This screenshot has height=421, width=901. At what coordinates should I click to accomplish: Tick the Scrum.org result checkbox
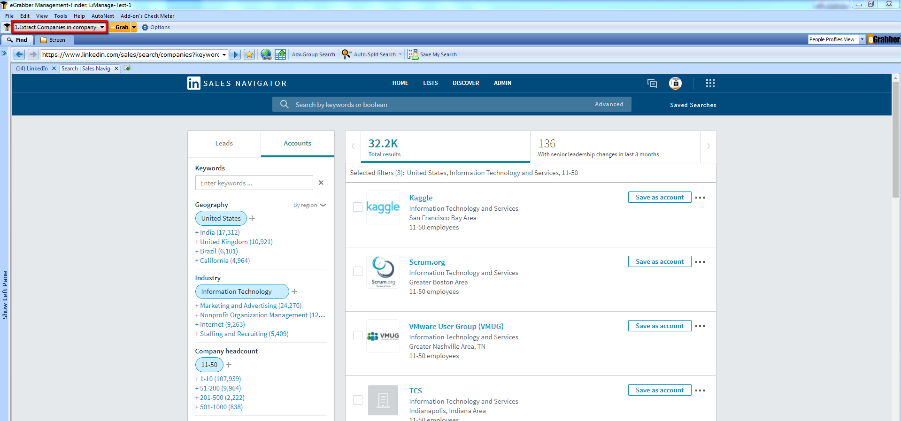tap(358, 271)
